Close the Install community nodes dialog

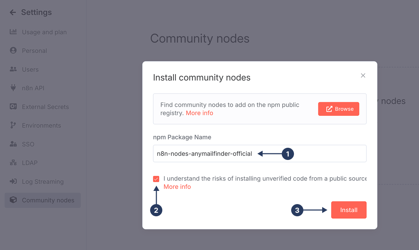(x=363, y=75)
